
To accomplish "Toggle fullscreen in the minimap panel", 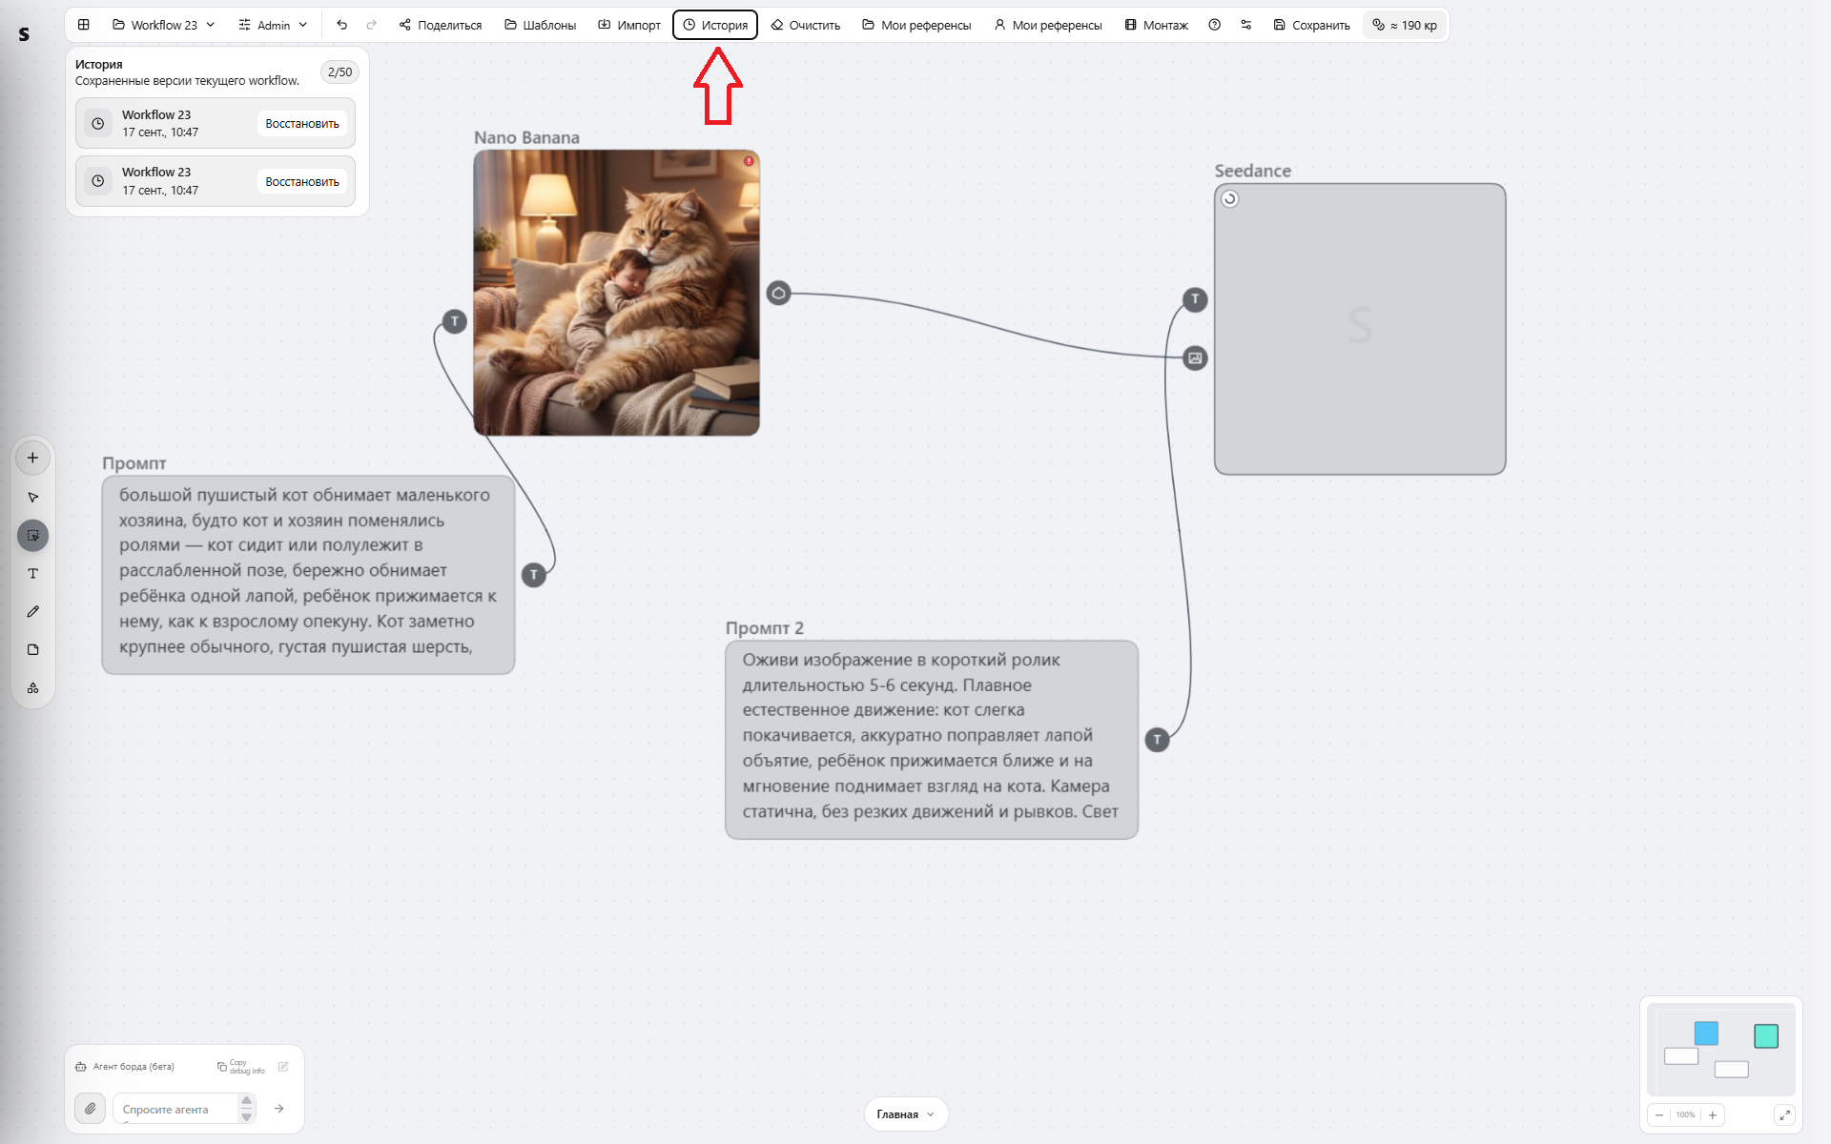I will 1784,1114.
